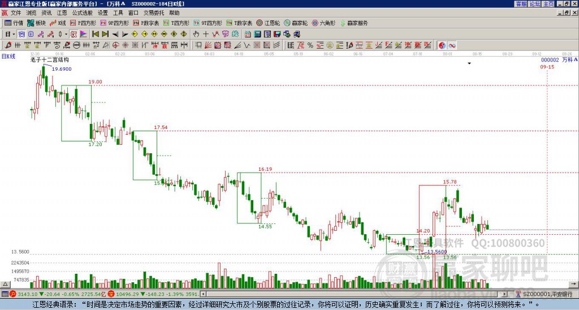Open the 9P四方形 tool
Image resolution: width=579 pixels, height=310 pixels.
click(115, 23)
